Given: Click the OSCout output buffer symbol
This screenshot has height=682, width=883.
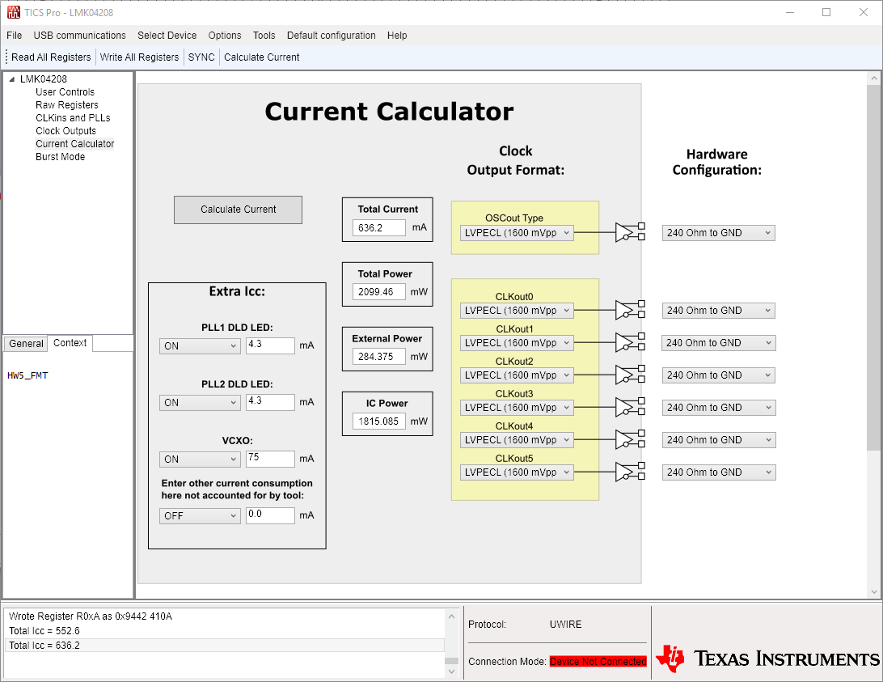Looking at the screenshot, I should (630, 232).
